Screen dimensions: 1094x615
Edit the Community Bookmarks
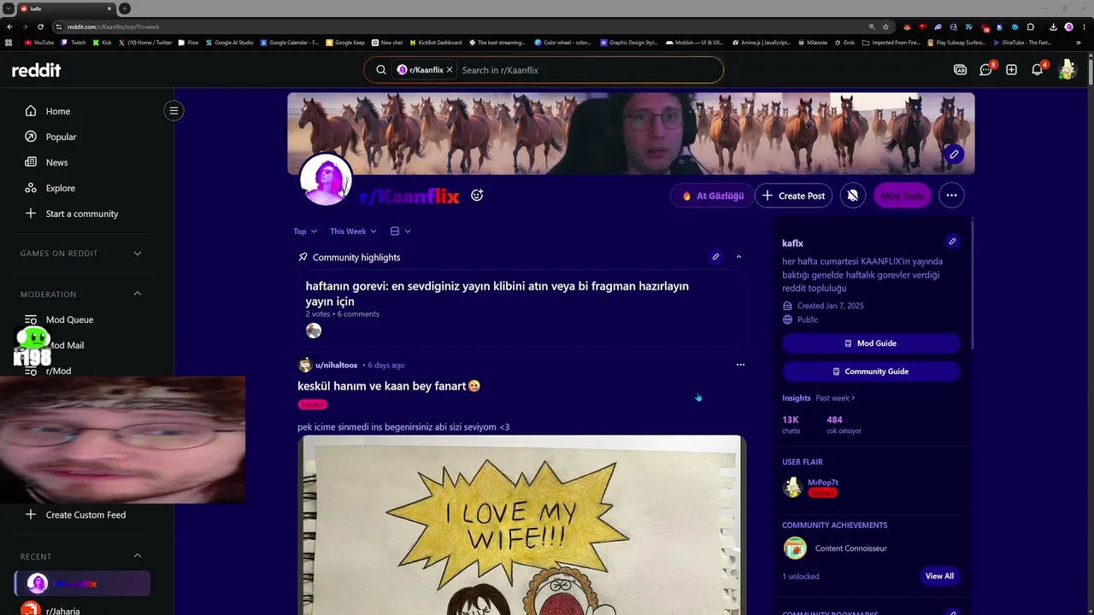[951, 612]
